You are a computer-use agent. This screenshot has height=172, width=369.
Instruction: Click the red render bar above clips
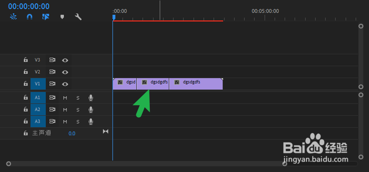tap(168, 21)
